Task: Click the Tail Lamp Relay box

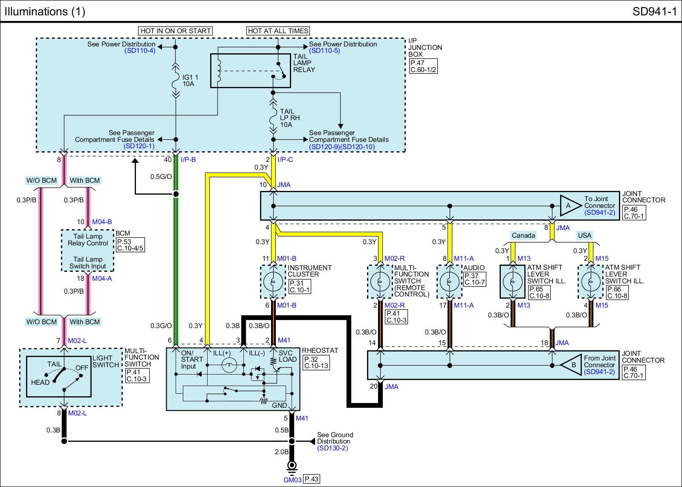Action: (x=250, y=71)
